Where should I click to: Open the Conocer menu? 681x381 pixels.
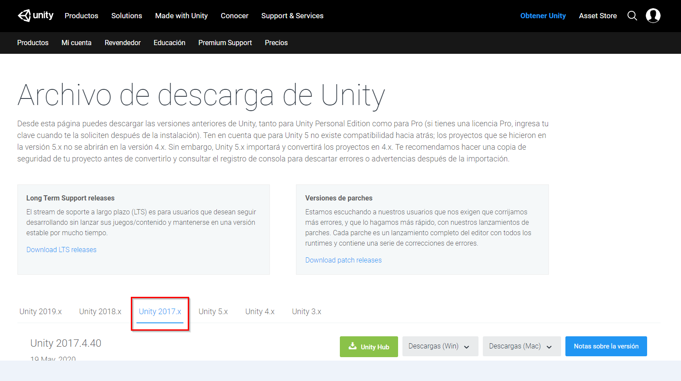(x=234, y=16)
